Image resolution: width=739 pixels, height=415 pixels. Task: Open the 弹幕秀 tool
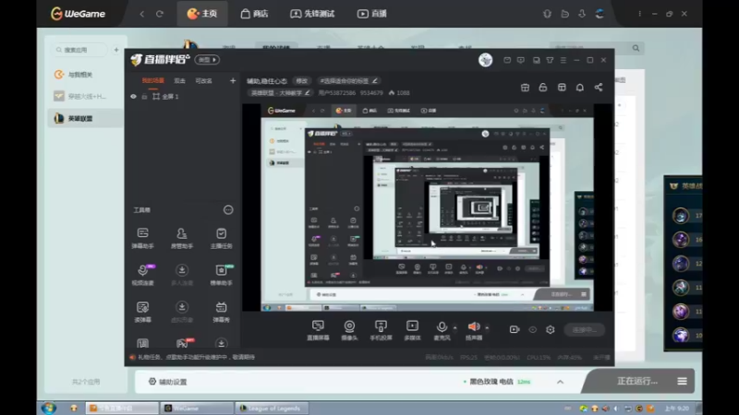(x=221, y=312)
